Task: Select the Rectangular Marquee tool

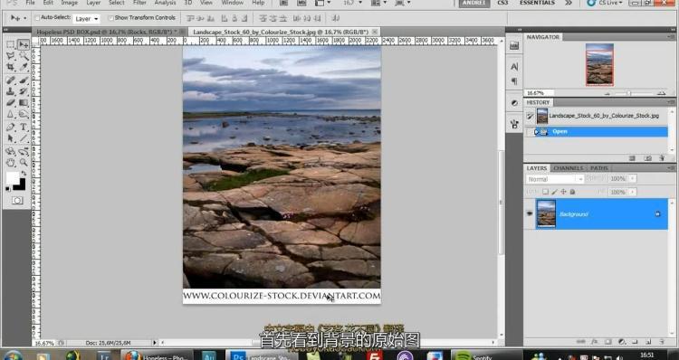Action: coord(10,44)
